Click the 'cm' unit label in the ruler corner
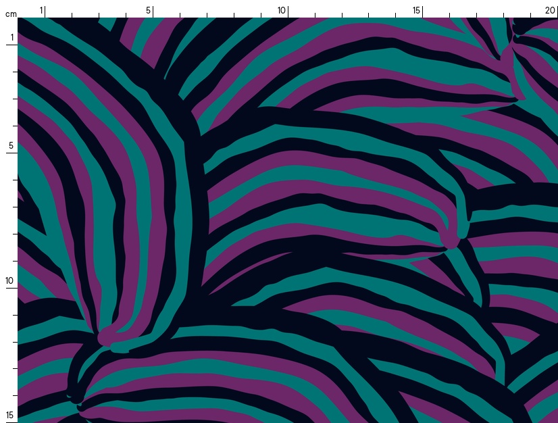Screen dimensions: 558x423 (10, 14)
